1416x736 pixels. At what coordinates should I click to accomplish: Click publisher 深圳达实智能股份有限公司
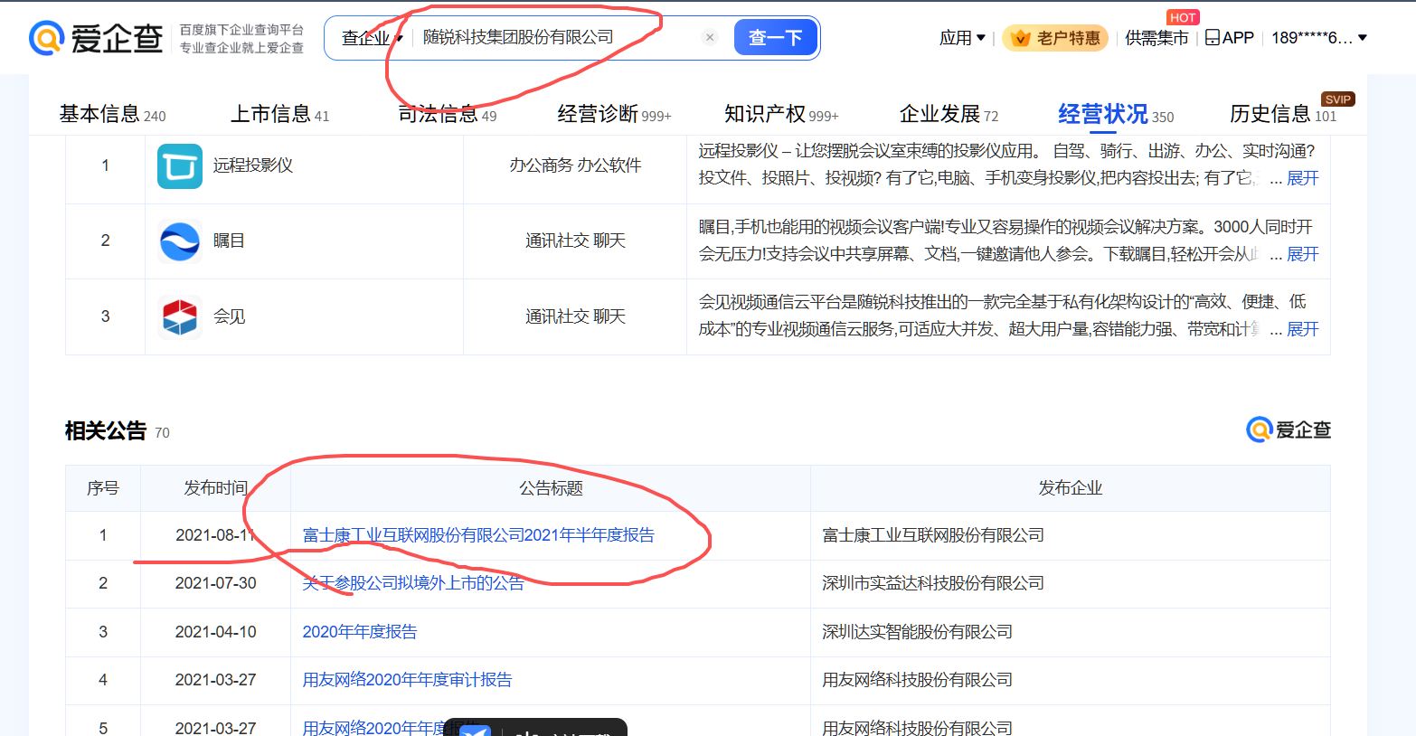(x=917, y=632)
